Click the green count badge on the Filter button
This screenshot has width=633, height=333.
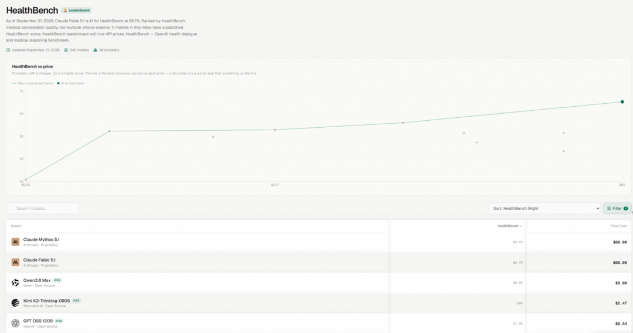point(626,208)
